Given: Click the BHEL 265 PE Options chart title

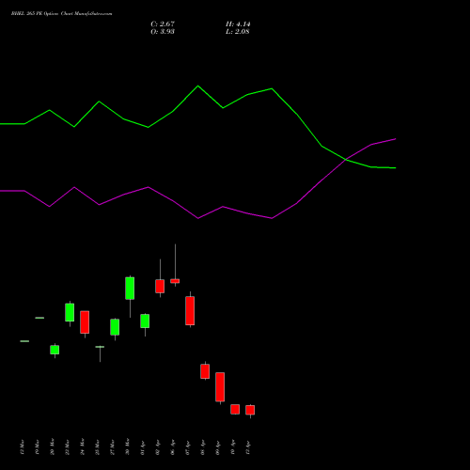Looking at the screenshot, I should pyautogui.click(x=61, y=14).
